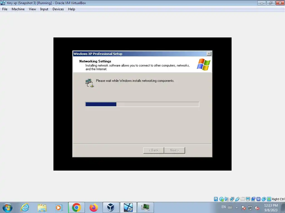Click the Show desktop strip at taskbar end

point(283,207)
